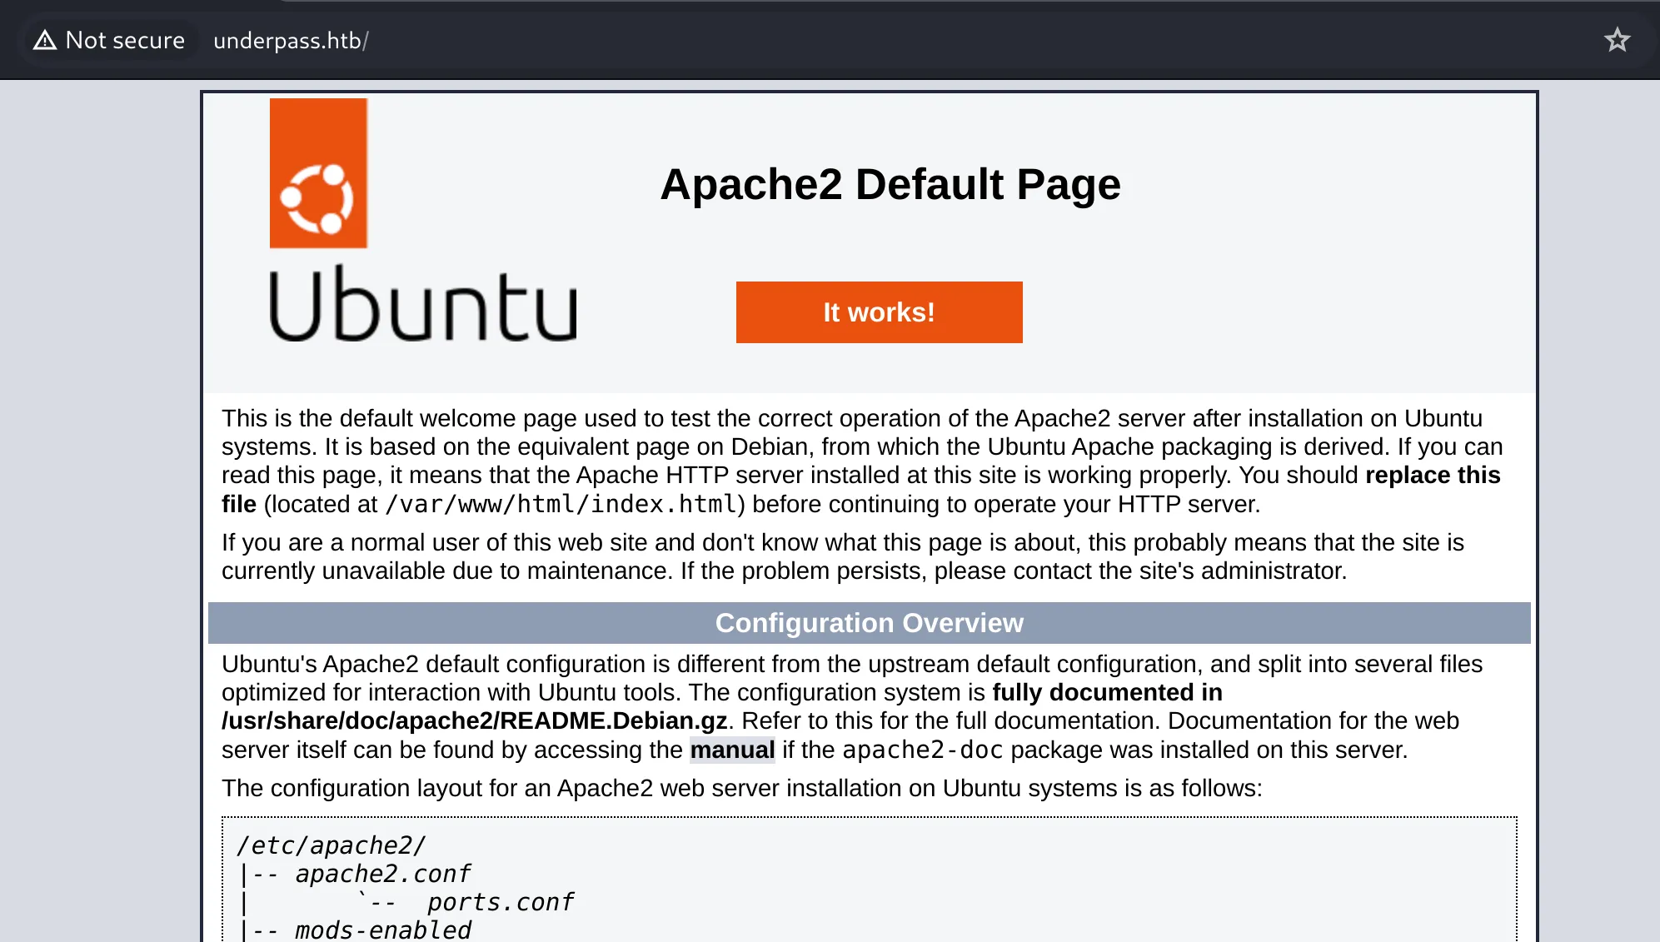The height and width of the screenshot is (942, 1660).
Task: Click the fully documented in text
Action: pyautogui.click(x=1107, y=692)
